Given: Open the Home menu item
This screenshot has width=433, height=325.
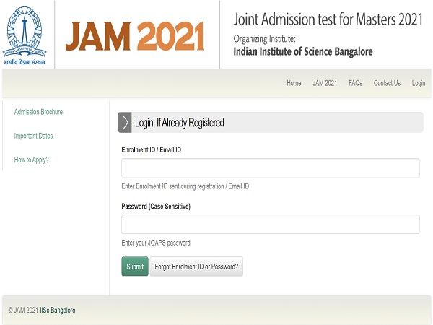Looking at the screenshot, I should (294, 83).
